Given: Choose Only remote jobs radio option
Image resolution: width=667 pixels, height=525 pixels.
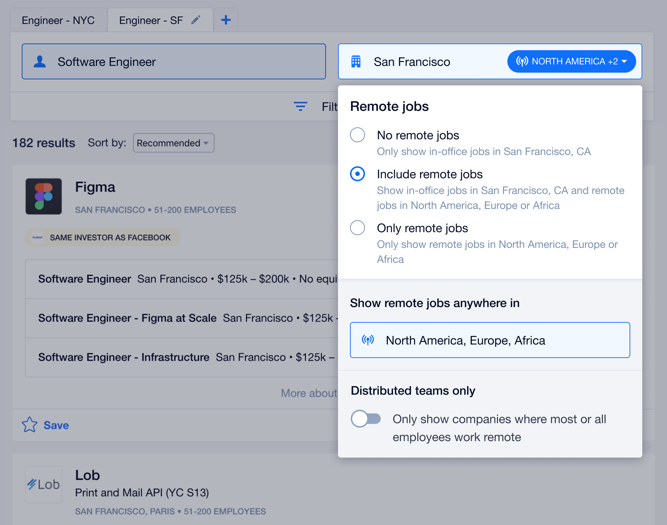Looking at the screenshot, I should (357, 228).
